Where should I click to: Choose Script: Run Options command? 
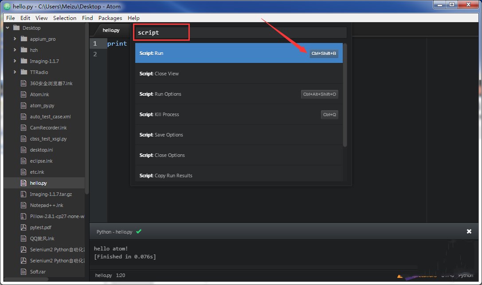239,94
